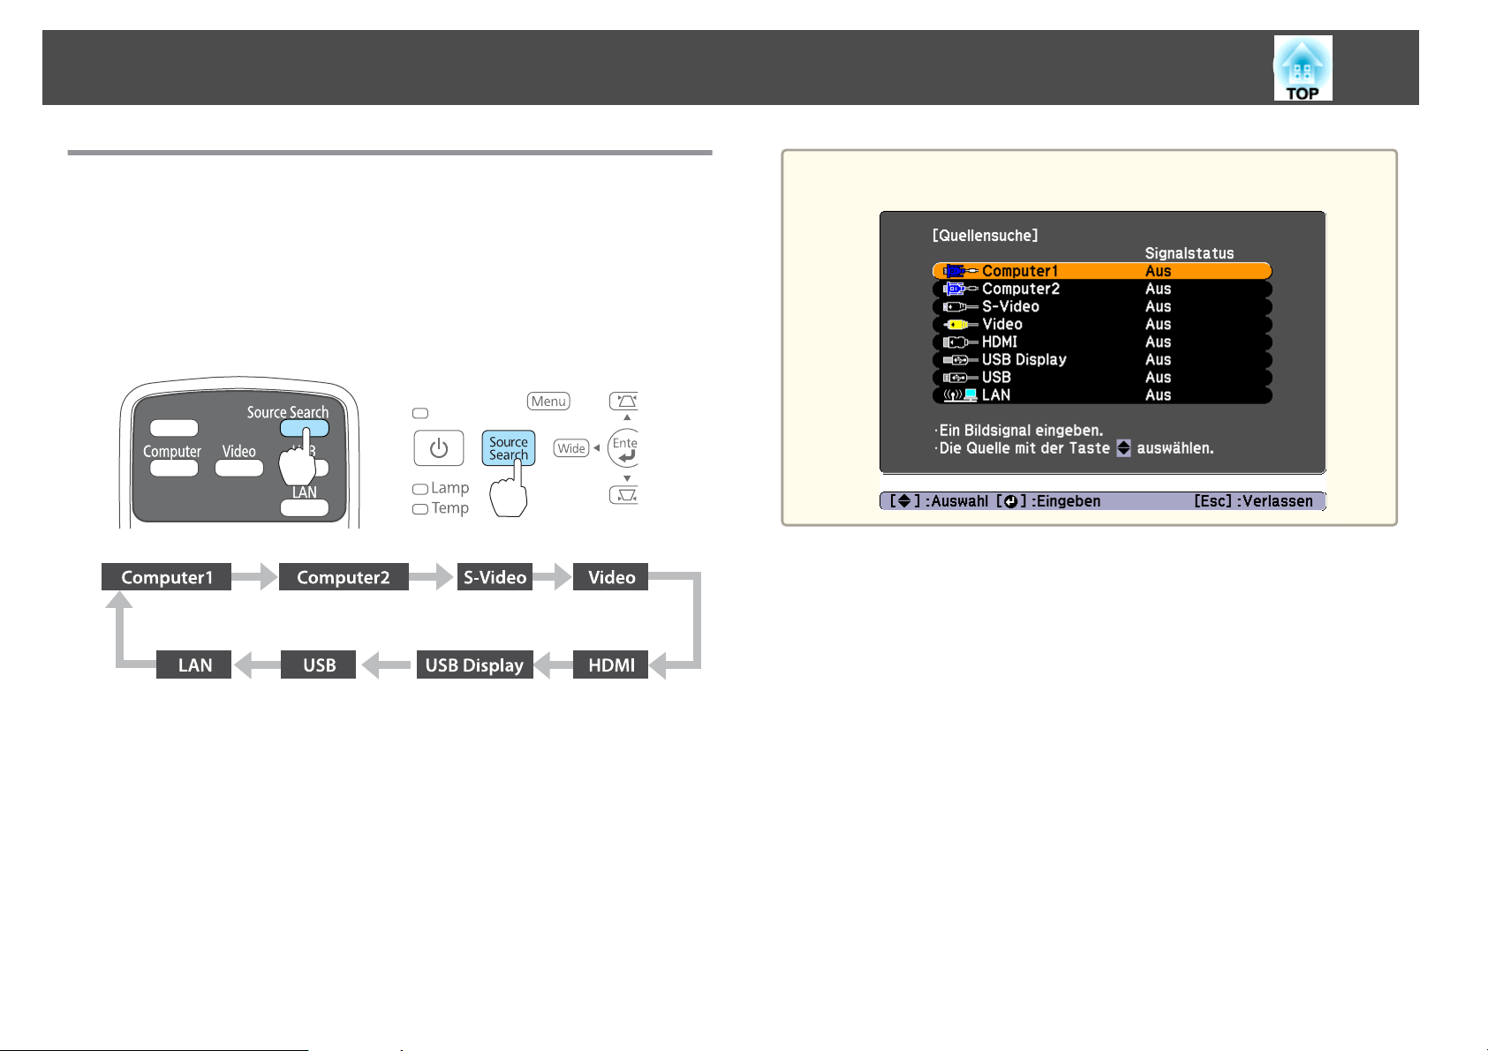Click Auswahl arrow icon in footer bar
Screen dimensions: 1488x1051
[904, 501]
